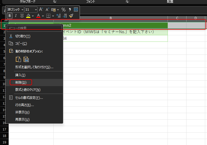This screenshot has height=145, width=207.
Task: Click 形式を選択して貼り付け(S)... entry
Action: (x=34, y=67)
